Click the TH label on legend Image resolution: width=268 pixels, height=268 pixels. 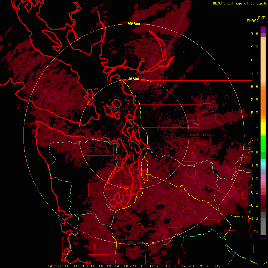pos(256,232)
